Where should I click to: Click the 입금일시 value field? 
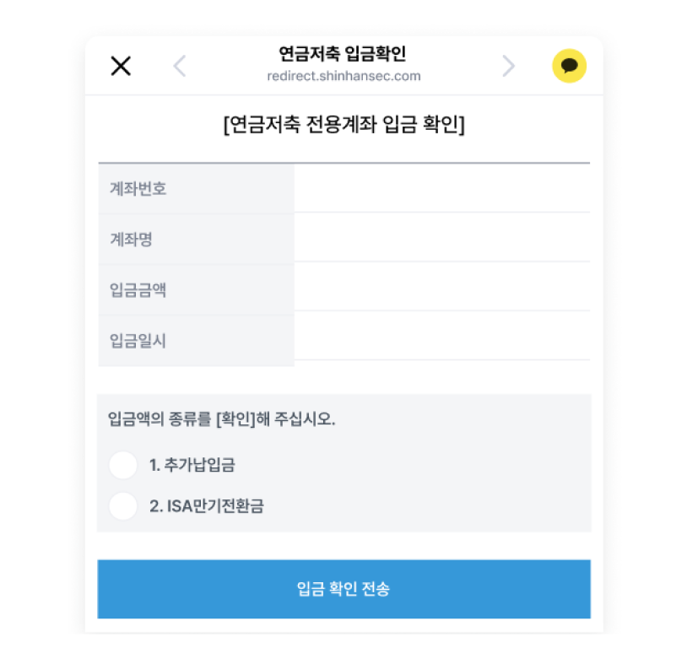tap(441, 337)
